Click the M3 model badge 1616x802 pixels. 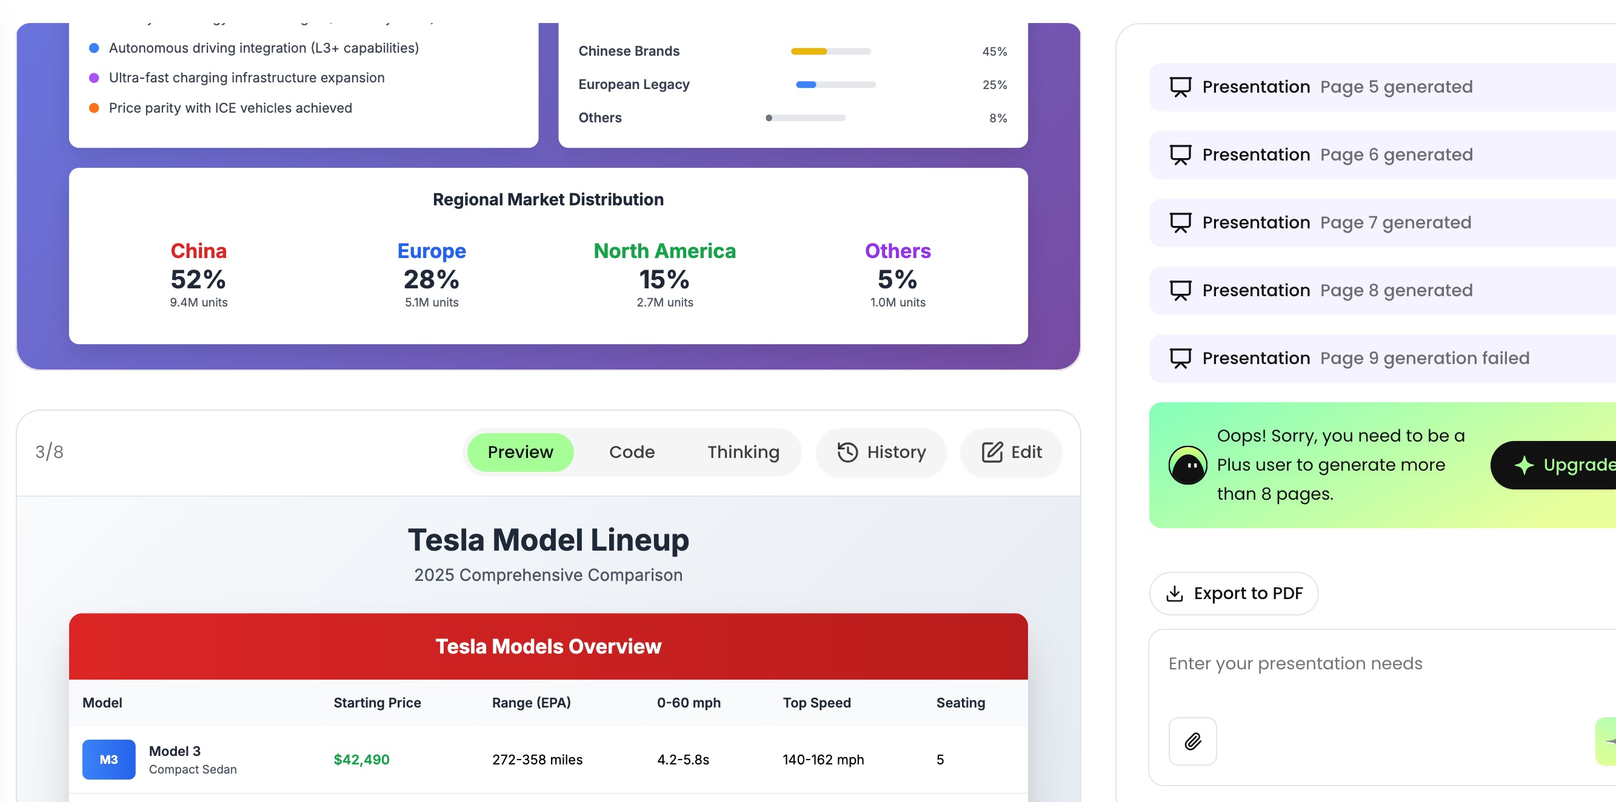point(109,760)
